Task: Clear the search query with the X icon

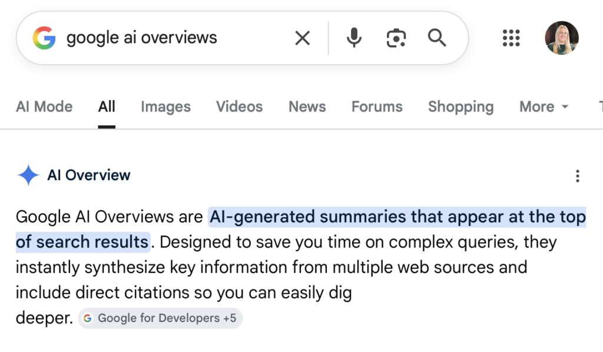Action: pyautogui.click(x=302, y=38)
